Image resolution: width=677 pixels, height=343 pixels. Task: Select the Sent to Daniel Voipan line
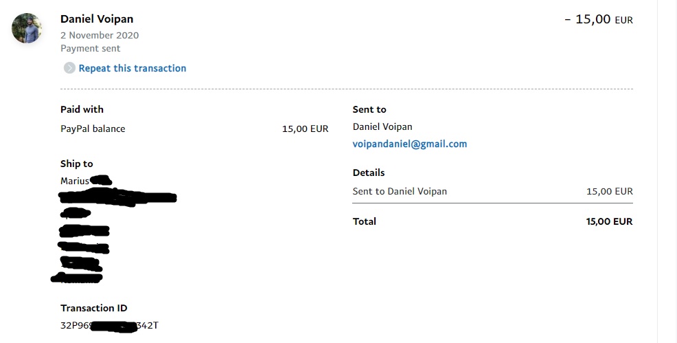(400, 191)
